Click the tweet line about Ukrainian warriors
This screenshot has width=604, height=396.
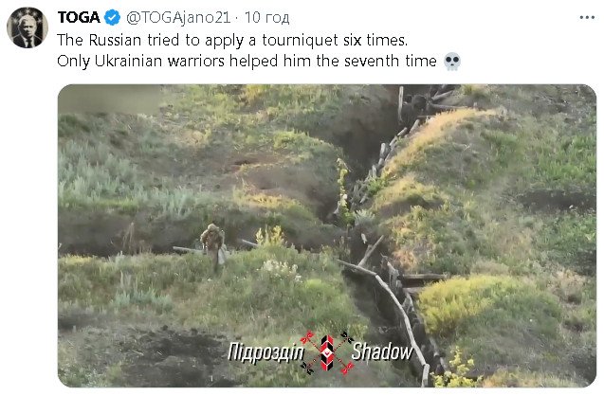(247, 61)
